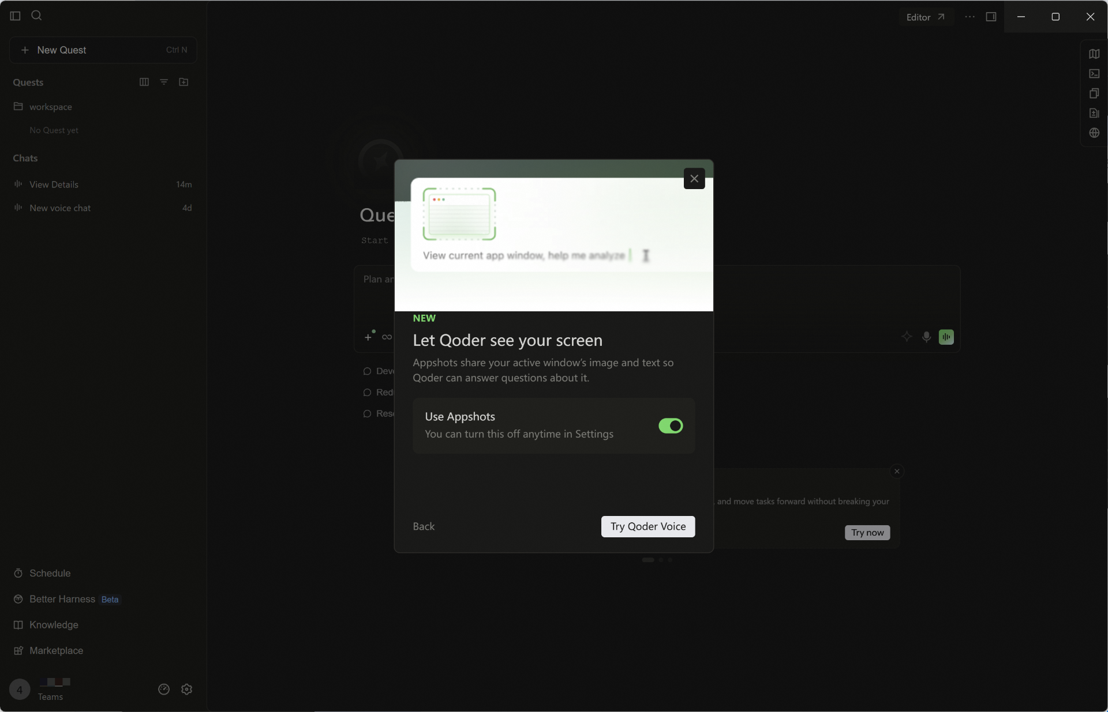Add a new folder in Quests
Viewport: 1108px width, 712px height.
[x=184, y=82]
